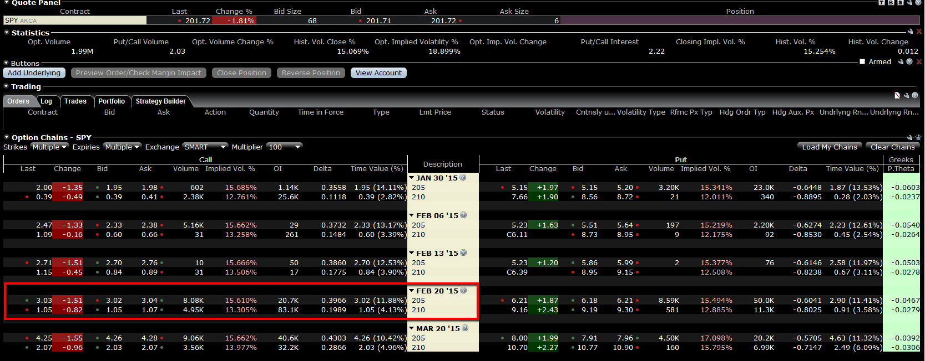
Task: Click call ask 1.98 for JAN 30 205
Action: (x=149, y=188)
